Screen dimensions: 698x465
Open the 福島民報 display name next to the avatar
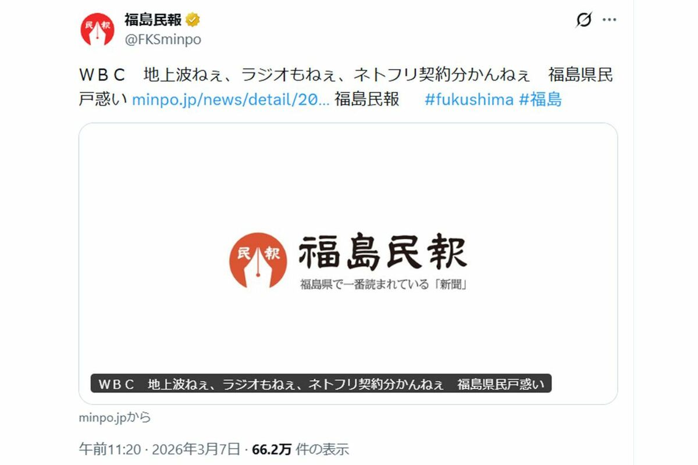point(153,20)
